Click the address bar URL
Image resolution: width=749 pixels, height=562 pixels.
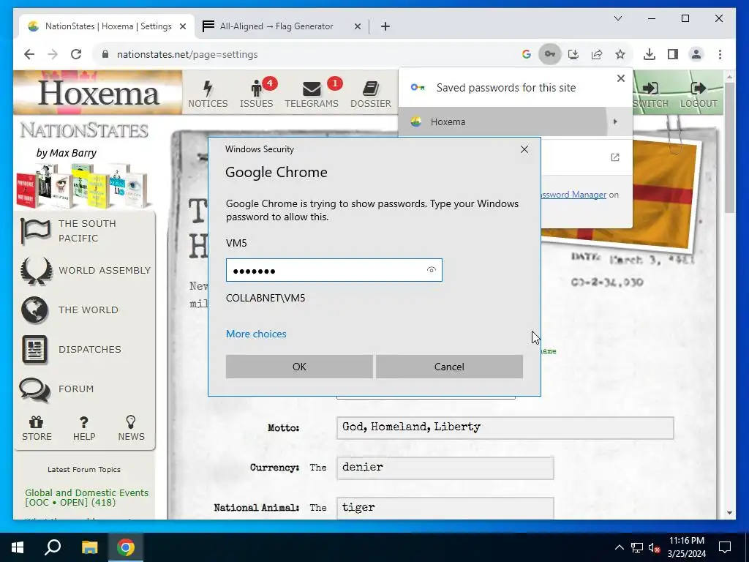pyautogui.click(x=187, y=54)
